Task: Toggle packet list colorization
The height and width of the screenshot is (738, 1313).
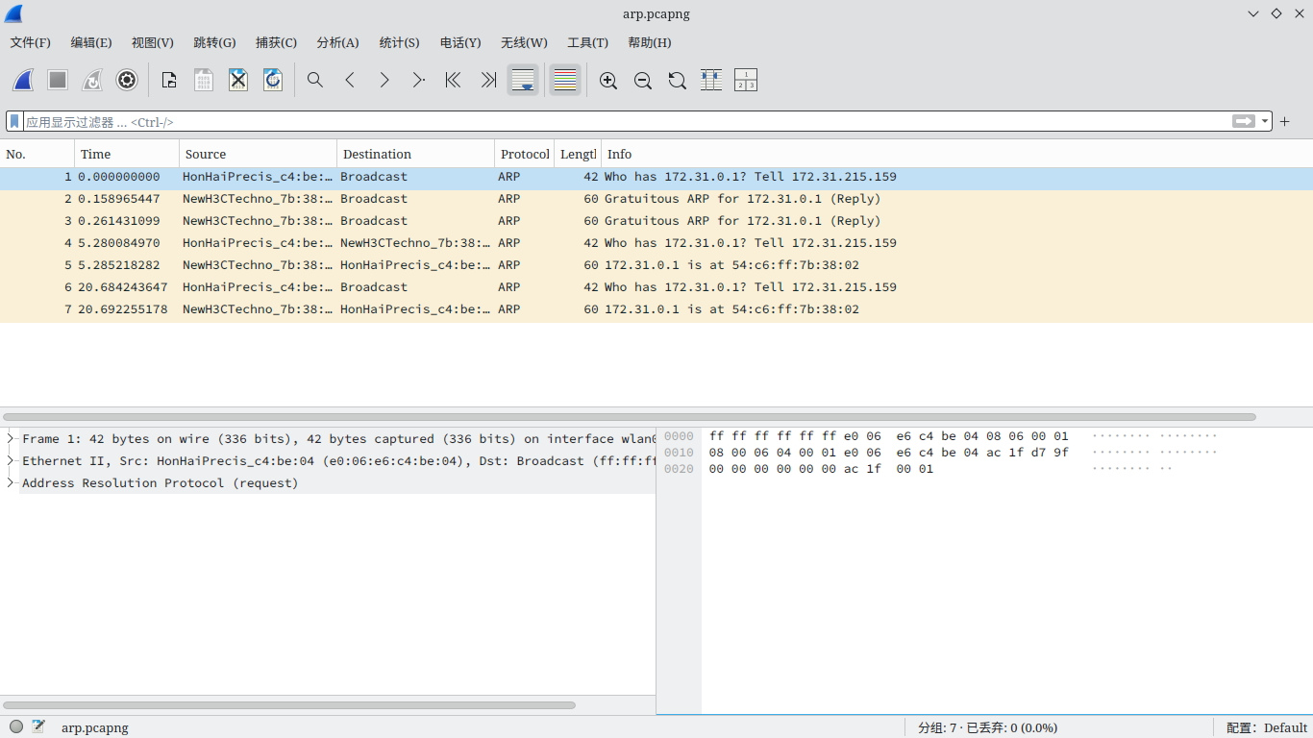Action: (565, 81)
